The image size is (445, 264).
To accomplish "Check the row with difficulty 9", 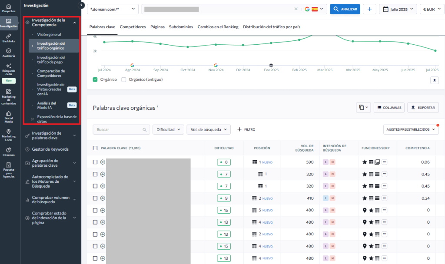I will pyautogui.click(x=95, y=198).
